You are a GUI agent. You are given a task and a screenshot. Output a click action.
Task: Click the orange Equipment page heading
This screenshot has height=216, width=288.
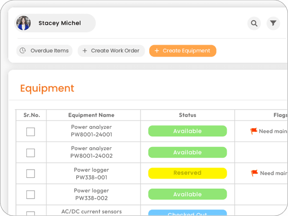(47, 89)
